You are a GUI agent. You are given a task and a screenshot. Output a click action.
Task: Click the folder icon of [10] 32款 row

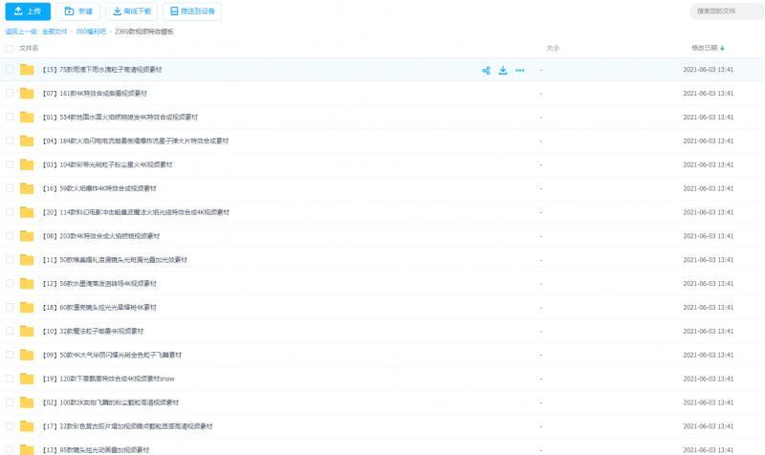[27, 331]
